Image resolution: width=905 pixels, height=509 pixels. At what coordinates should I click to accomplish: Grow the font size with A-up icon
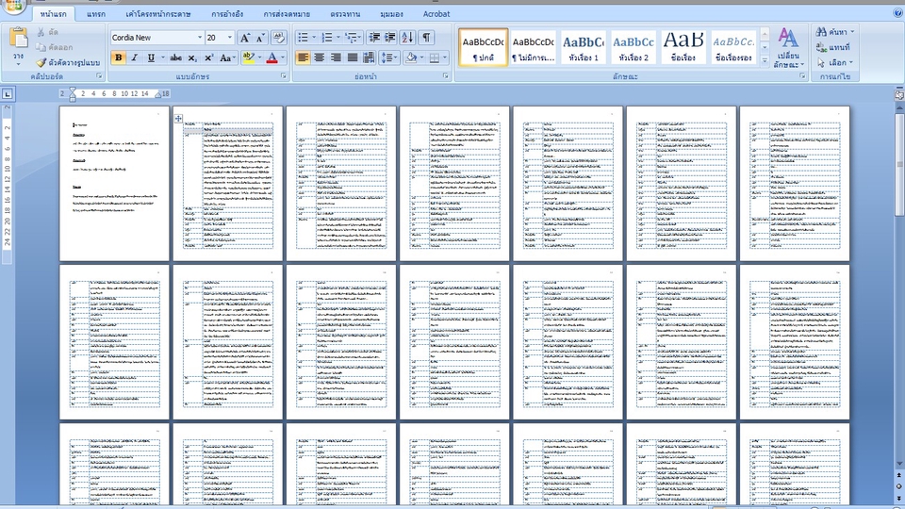tap(245, 38)
